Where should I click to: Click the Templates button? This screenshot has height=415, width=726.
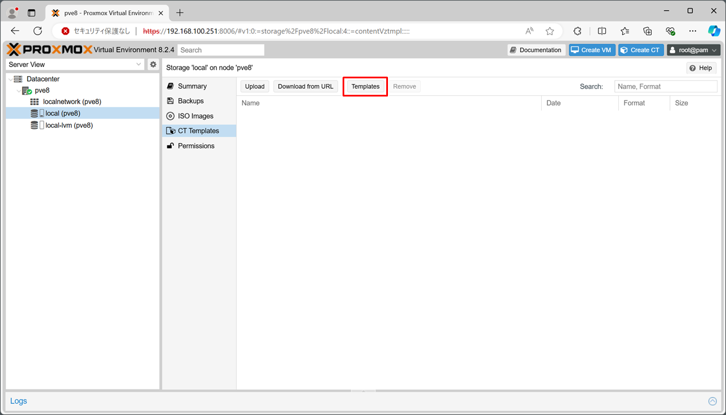[x=365, y=86]
